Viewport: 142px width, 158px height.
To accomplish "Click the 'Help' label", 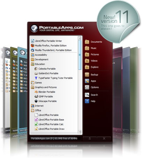I will point(93,101).
